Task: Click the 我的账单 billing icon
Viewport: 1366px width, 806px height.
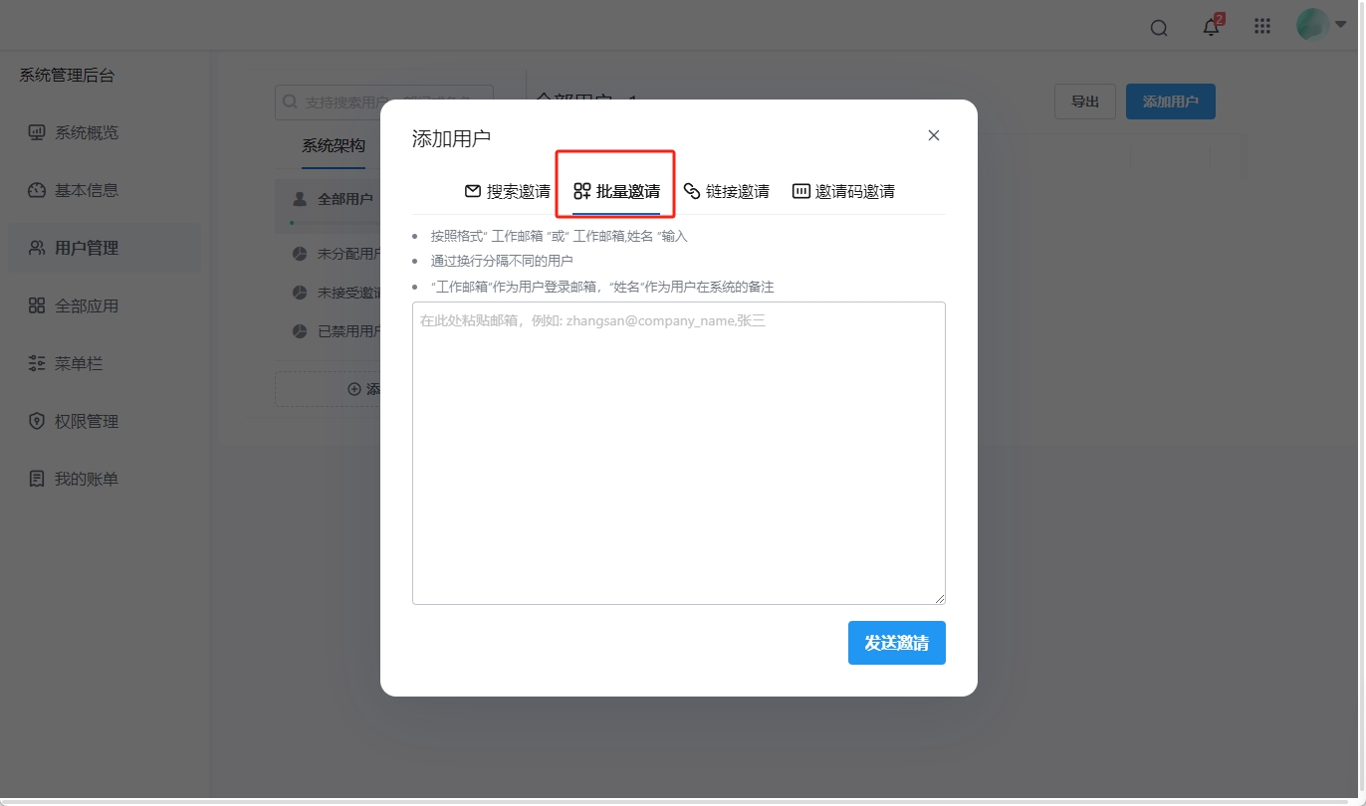Action: pyautogui.click(x=34, y=479)
